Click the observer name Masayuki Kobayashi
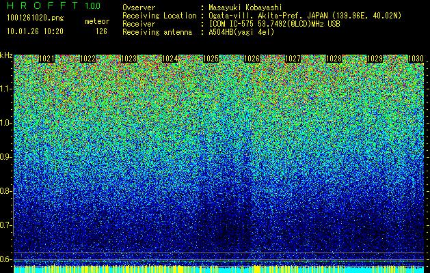The height and width of the screenshot is (273, 430). pos(245,8)
